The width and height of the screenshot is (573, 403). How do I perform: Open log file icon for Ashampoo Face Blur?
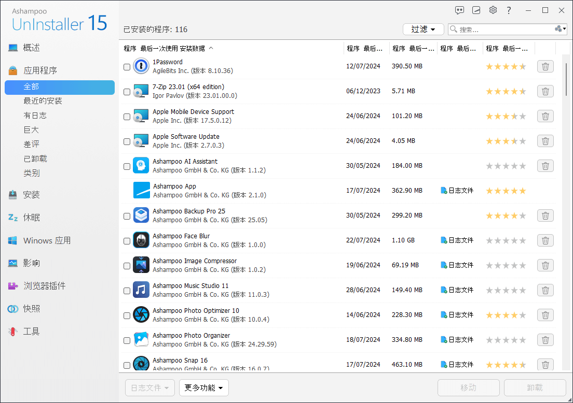444,240
